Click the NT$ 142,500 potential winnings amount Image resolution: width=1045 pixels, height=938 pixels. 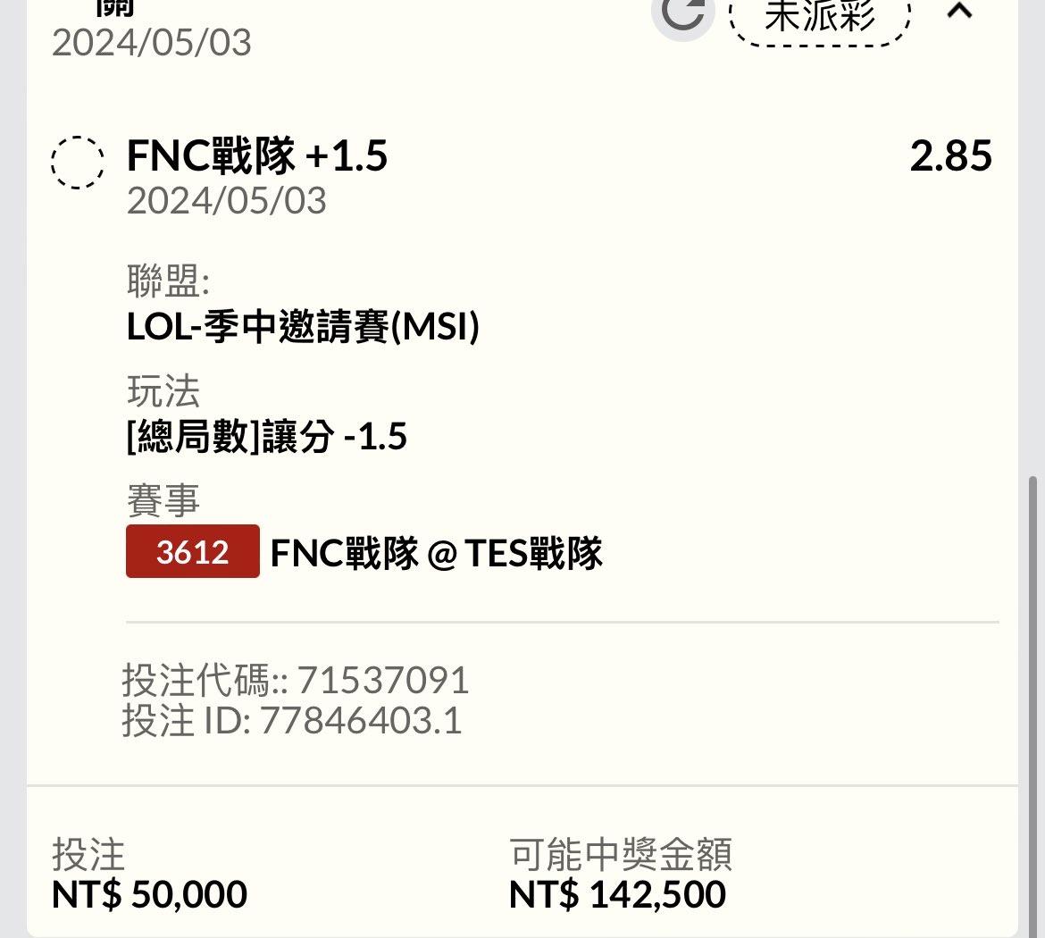pyautogui.click(x=617, y=894)
